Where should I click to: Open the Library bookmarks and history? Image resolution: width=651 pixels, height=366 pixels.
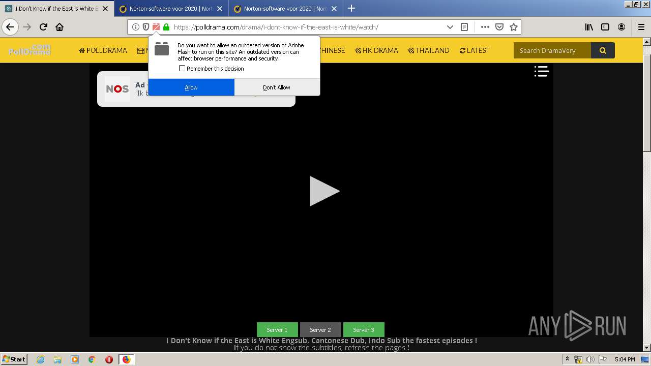(x=589, y=27)
